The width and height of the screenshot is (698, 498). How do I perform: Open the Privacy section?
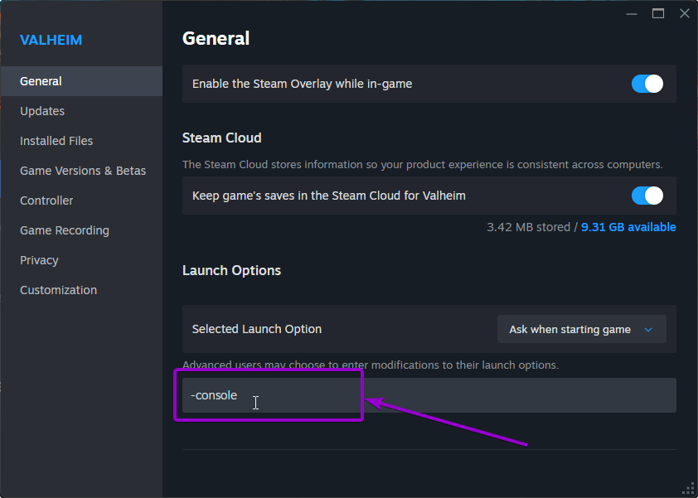81,260
